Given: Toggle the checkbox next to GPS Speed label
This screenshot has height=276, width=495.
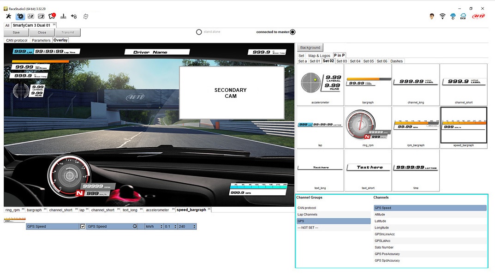Looking at the screenshot, I should (x=83, y=227).
